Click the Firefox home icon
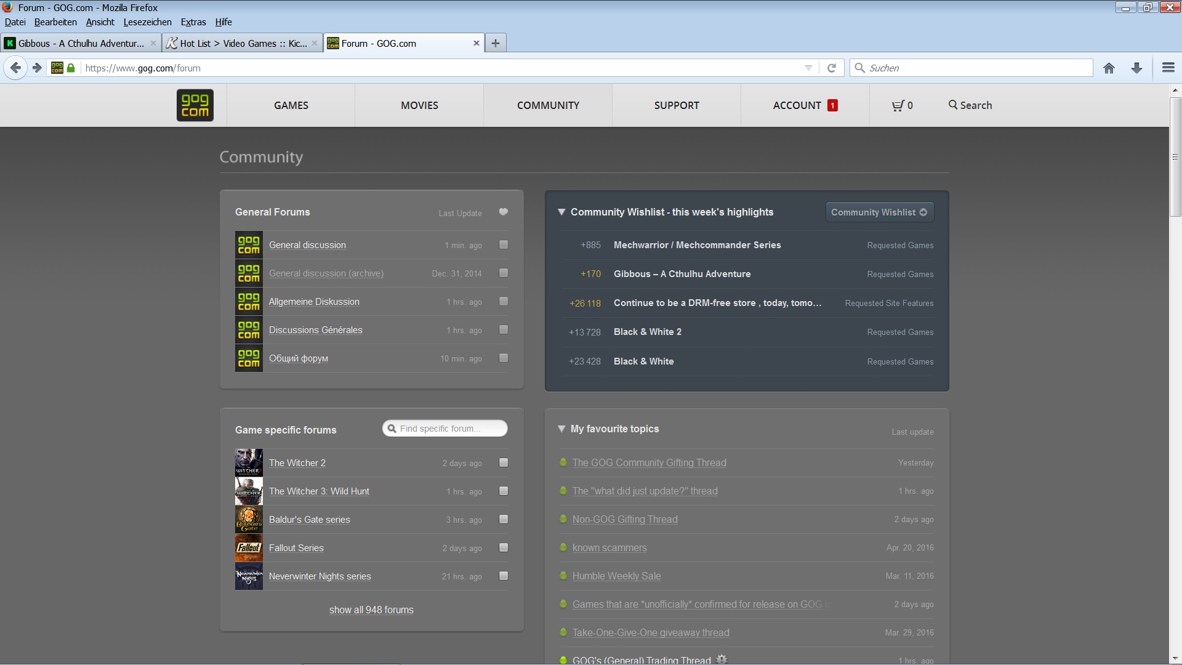Viewport: 1182px width, 665px height. (x=1109, y=68)
